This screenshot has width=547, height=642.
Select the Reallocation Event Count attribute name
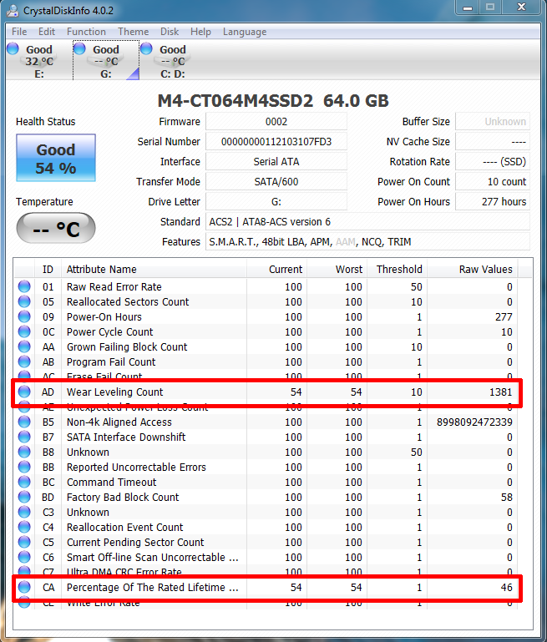125,528
